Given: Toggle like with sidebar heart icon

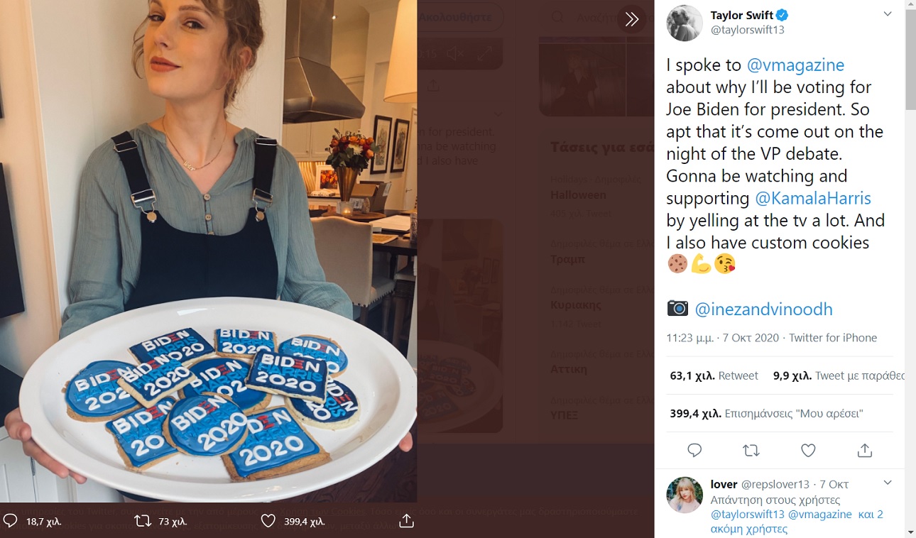Looking at the screenshot, I should [808, 450].
